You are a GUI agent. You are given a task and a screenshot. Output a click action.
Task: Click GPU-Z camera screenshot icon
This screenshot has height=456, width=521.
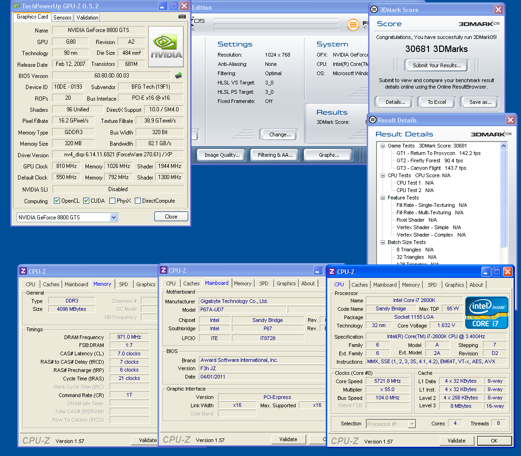[x=182, y=16]
